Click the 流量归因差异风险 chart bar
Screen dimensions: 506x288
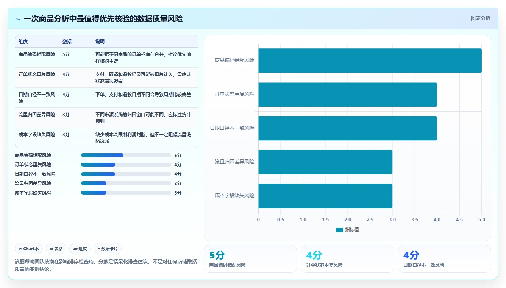coord(325,162)
